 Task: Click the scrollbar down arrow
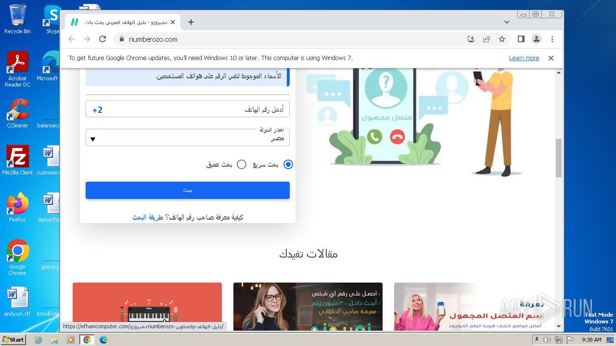[559, 326]
